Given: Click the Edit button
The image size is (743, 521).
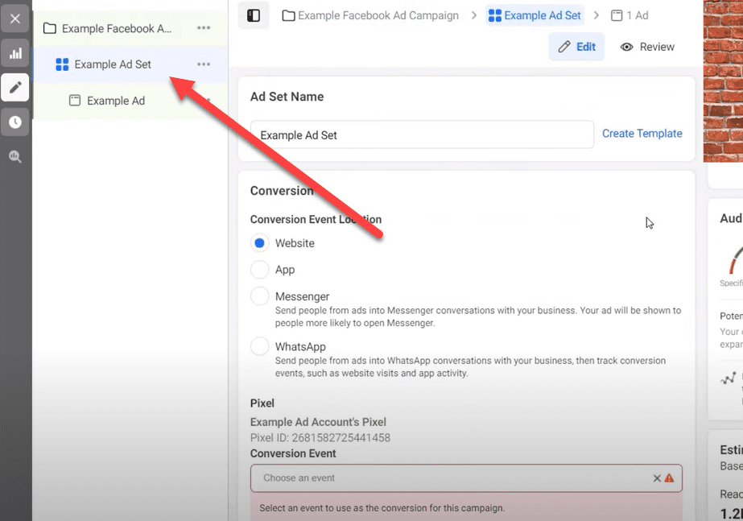Looking at the screenshot, I should pos(576,47).
